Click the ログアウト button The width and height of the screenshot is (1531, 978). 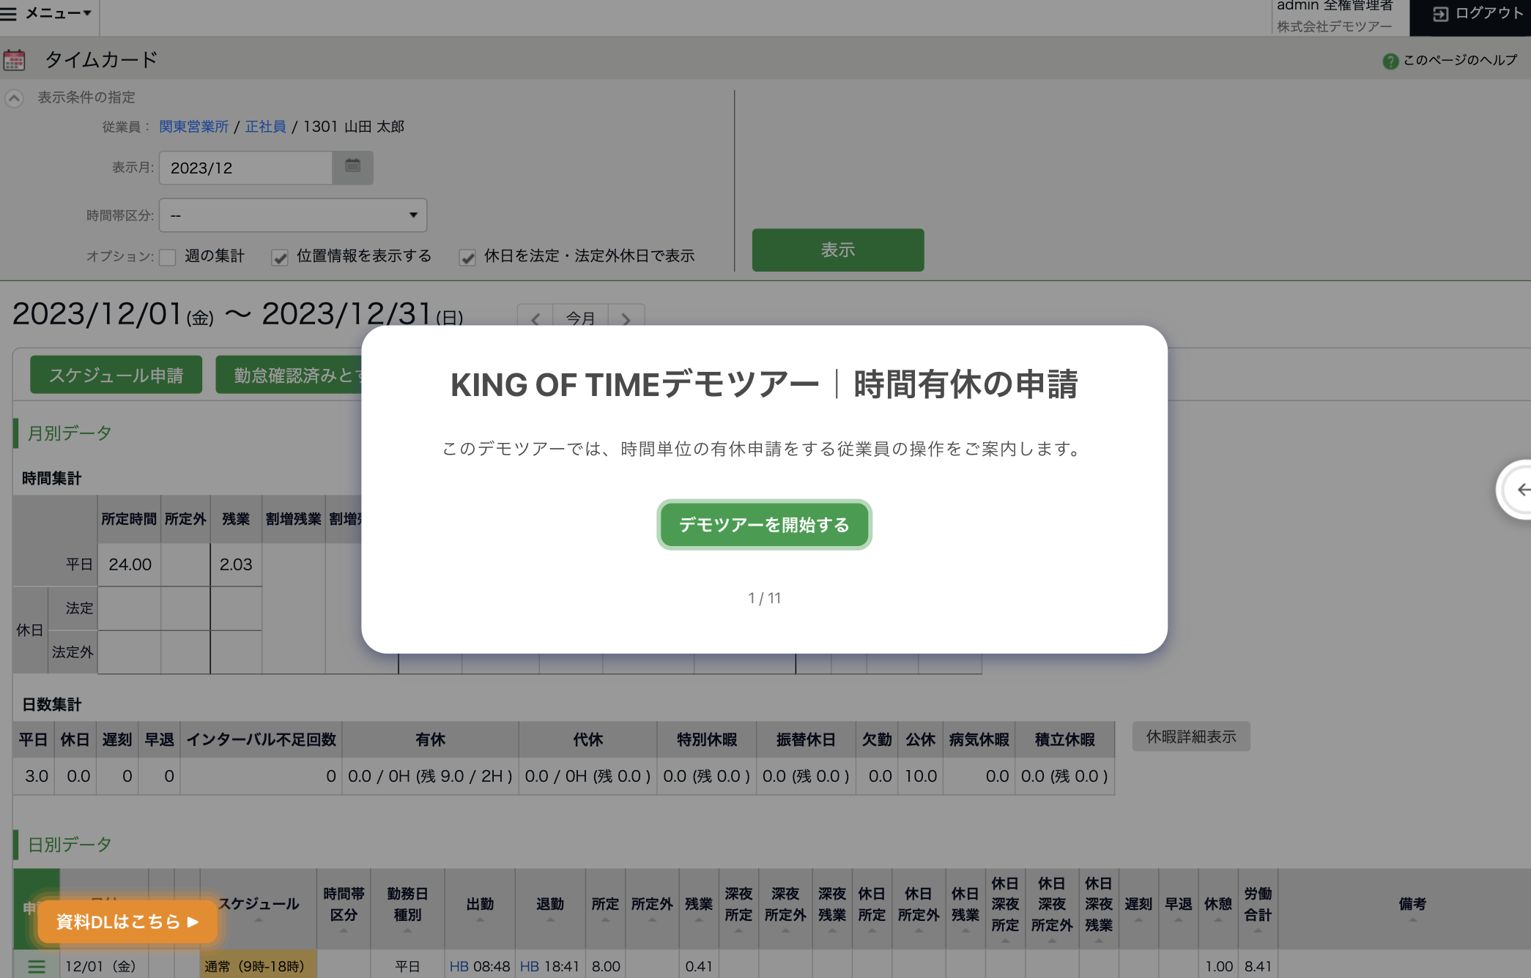click(x=1478, y=14)
